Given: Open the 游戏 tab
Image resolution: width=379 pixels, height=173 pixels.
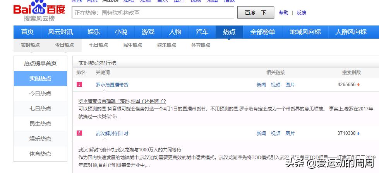Looking at the screenshot, I should [148, 32].
